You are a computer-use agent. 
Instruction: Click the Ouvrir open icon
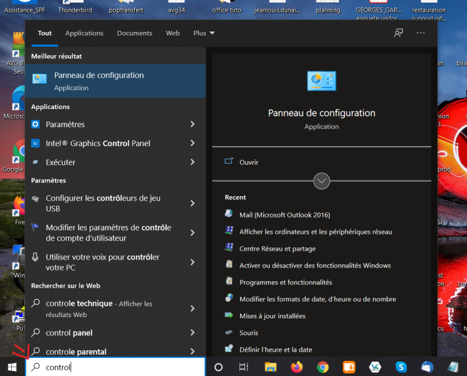click(x=228, y=161)
